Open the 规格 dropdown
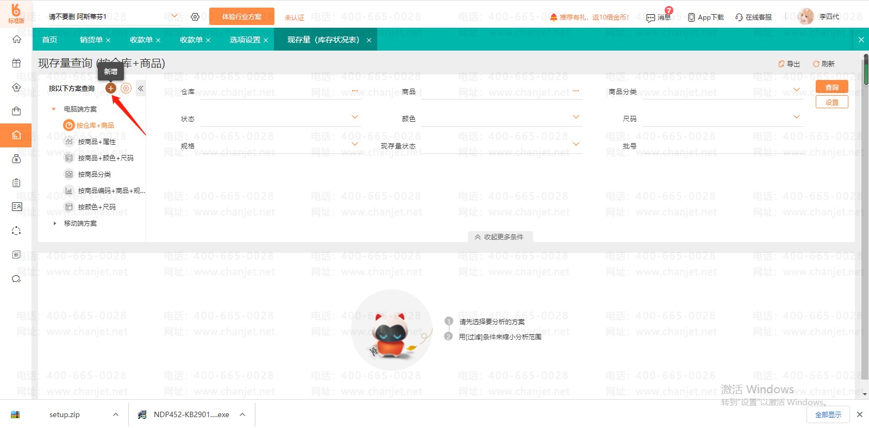 pyautogui.click(x=355, y=144)
